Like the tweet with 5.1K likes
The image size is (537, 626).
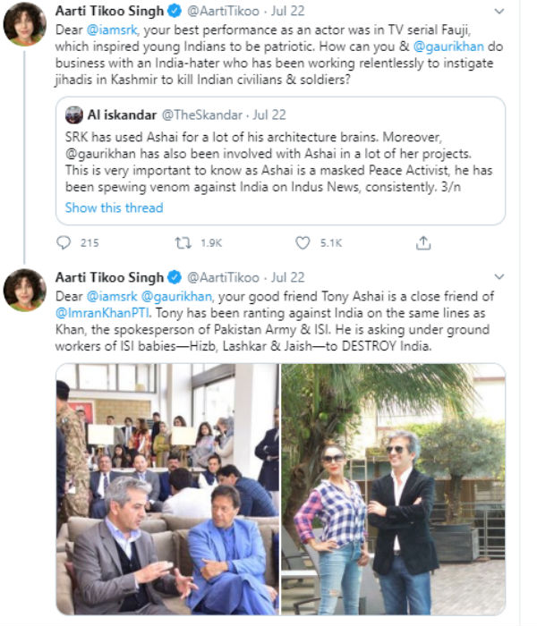tap(303, 242)
